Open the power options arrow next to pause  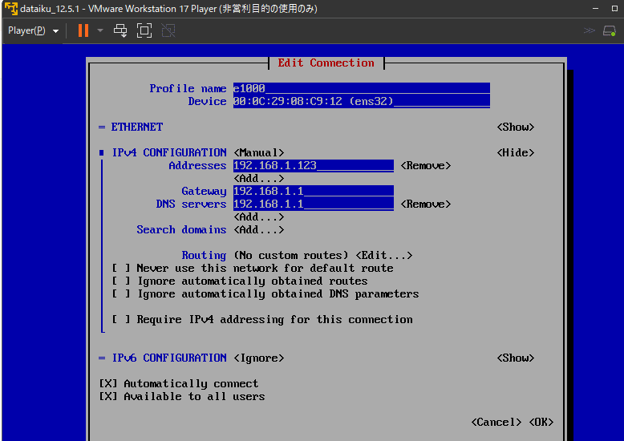point(100,30)
